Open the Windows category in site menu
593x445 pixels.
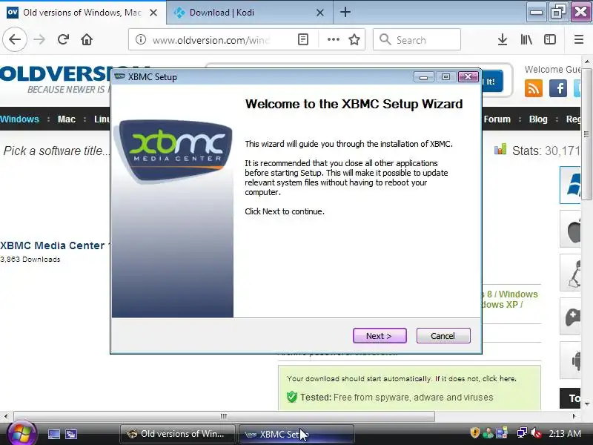pos(20,119)
